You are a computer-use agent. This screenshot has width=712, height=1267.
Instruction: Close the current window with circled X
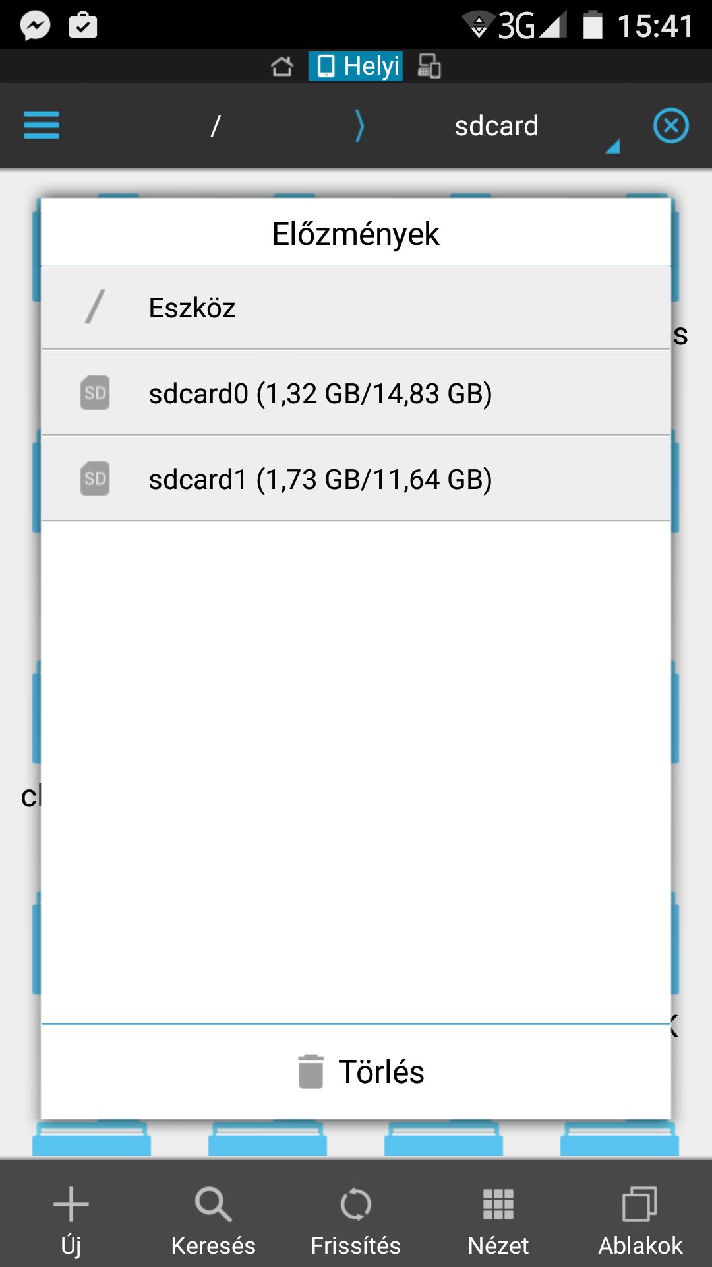[x=670, y=125]
